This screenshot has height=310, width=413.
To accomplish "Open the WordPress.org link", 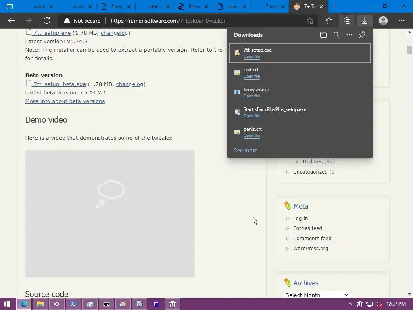I will pos(311,248).
